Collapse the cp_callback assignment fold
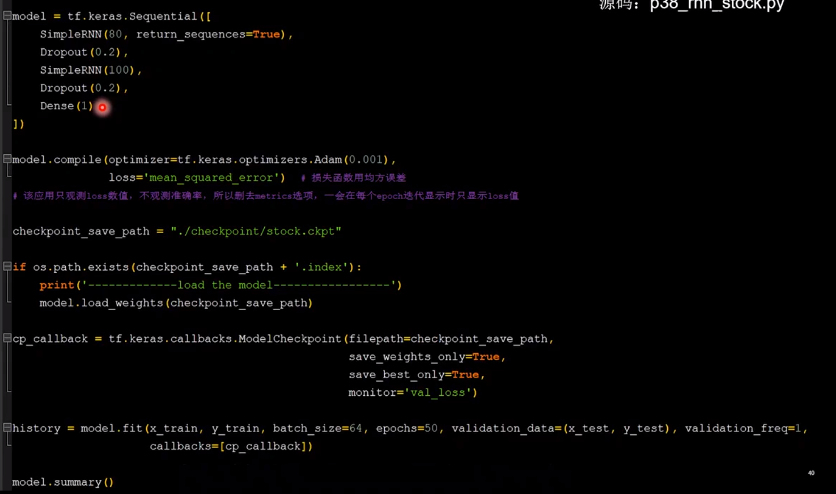The height and width of the screenshot is (494, 836). [x=7, y=339]
